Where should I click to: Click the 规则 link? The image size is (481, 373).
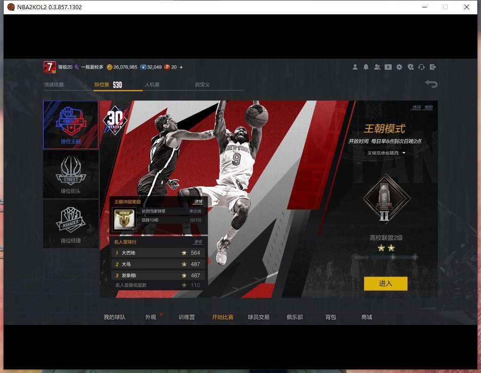coord(429,107)
